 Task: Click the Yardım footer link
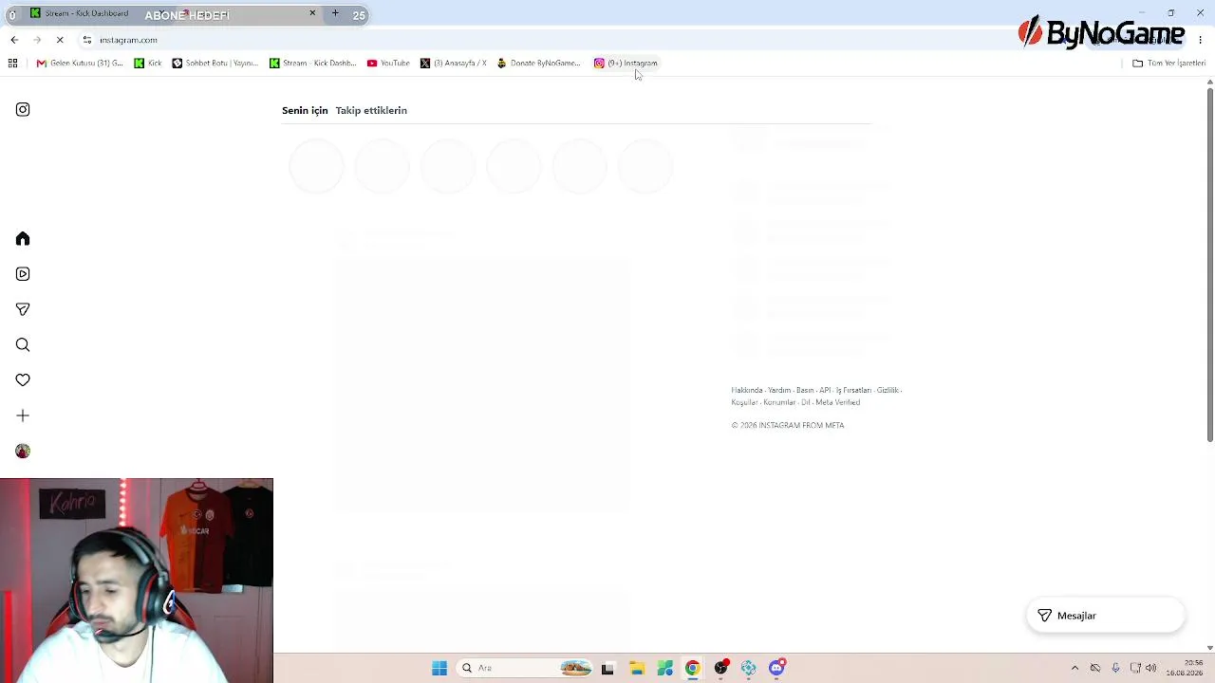tap(779, 390)
